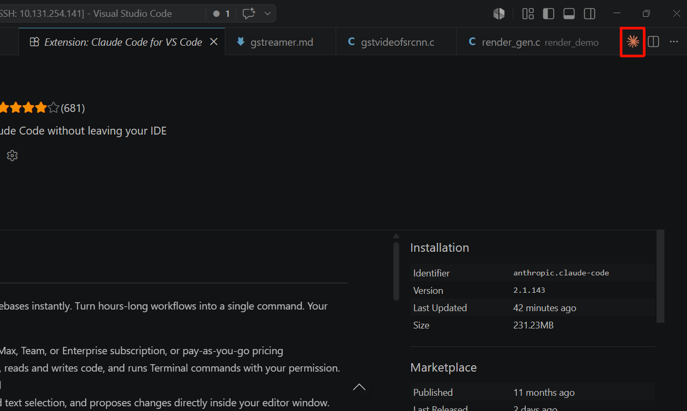Click the Last Updated label
The height and width of the screenshot is (411, 687).
pyautogui.click(x=440, y=308)
